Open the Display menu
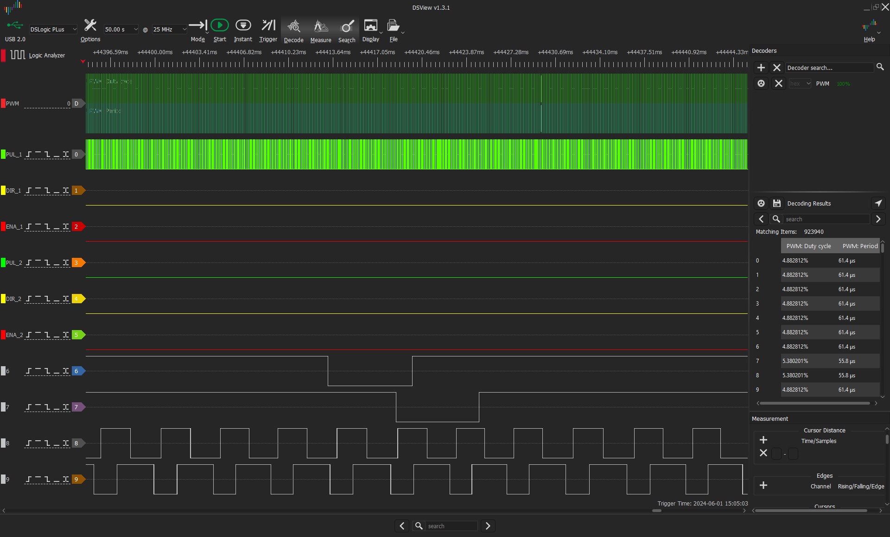This screenshot has height=537, width=890. pos(370,25)
